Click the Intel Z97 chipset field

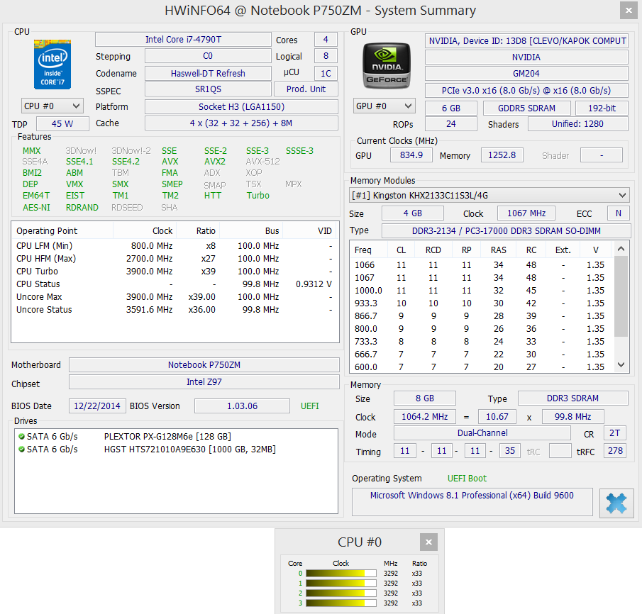tap(204, 382)
